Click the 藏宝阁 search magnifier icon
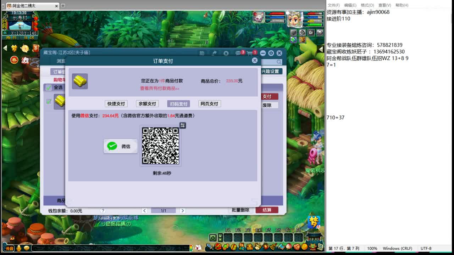 tap(279, 62)
